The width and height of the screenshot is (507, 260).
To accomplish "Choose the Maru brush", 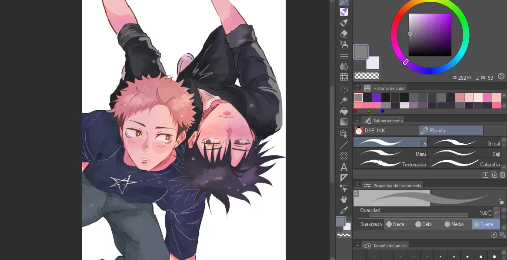I will pyautogui.click(x=390, y=153).
